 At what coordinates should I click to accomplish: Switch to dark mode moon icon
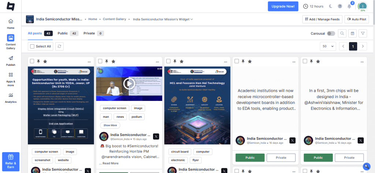pyautogui.click(x=331, y=7)
